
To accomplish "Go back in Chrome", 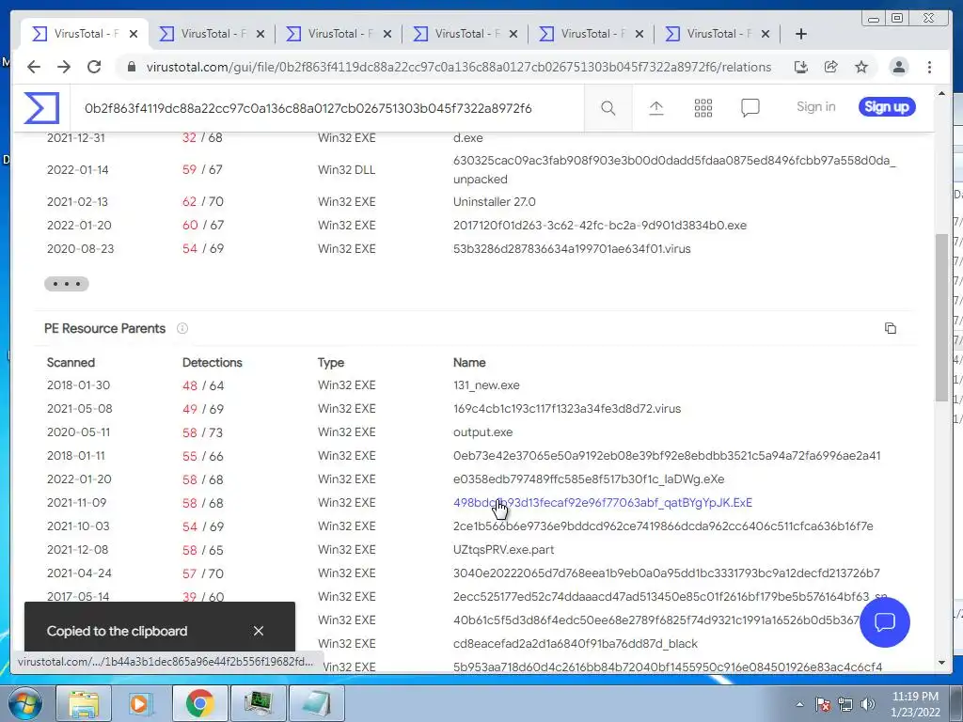I will [34, 67].
